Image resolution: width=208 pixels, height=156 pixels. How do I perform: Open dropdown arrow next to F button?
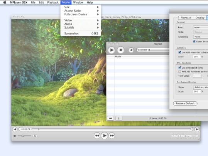(177, 136)
